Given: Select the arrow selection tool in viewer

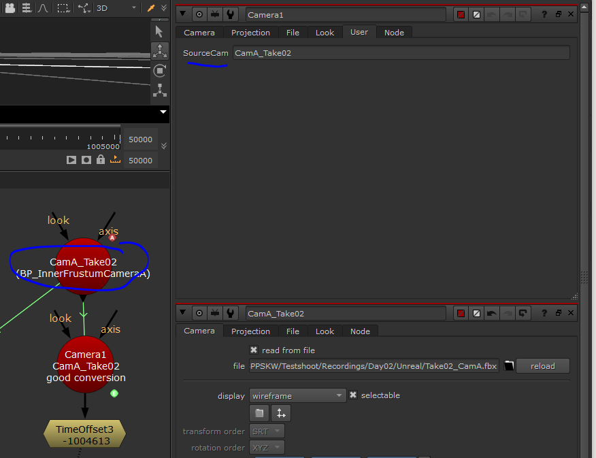Looking at the screenshot, I should coord(160,31).
